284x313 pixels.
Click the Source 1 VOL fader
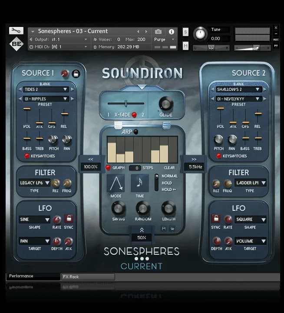[x=27, y=109]
